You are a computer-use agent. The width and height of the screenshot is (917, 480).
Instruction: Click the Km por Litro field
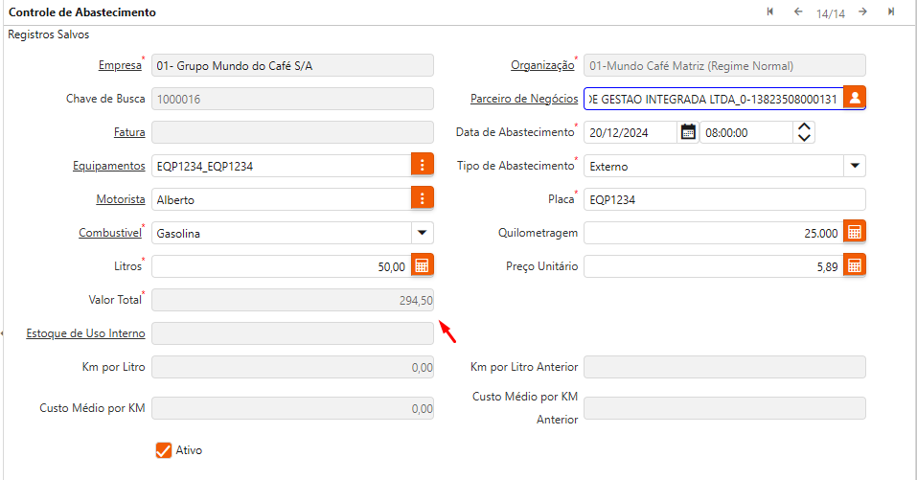pyautogui.click(x=292, y=367)
